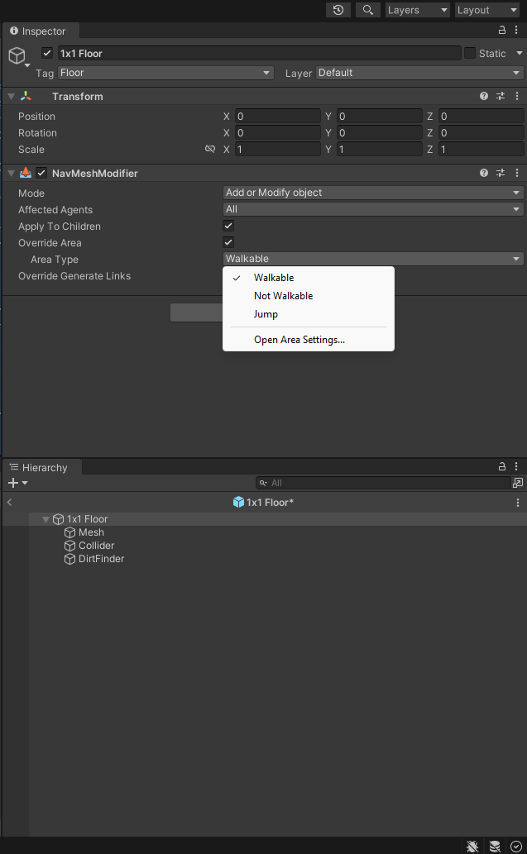Collapse the 1x1 Floor tree node
This screenshot has width=527, height=854.
[x=46, y=519]
